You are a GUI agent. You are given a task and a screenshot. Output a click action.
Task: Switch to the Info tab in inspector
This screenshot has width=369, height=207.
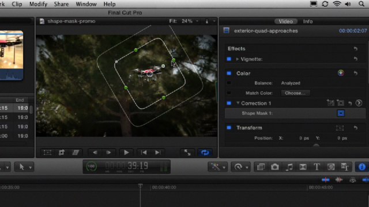pos(308,21)
